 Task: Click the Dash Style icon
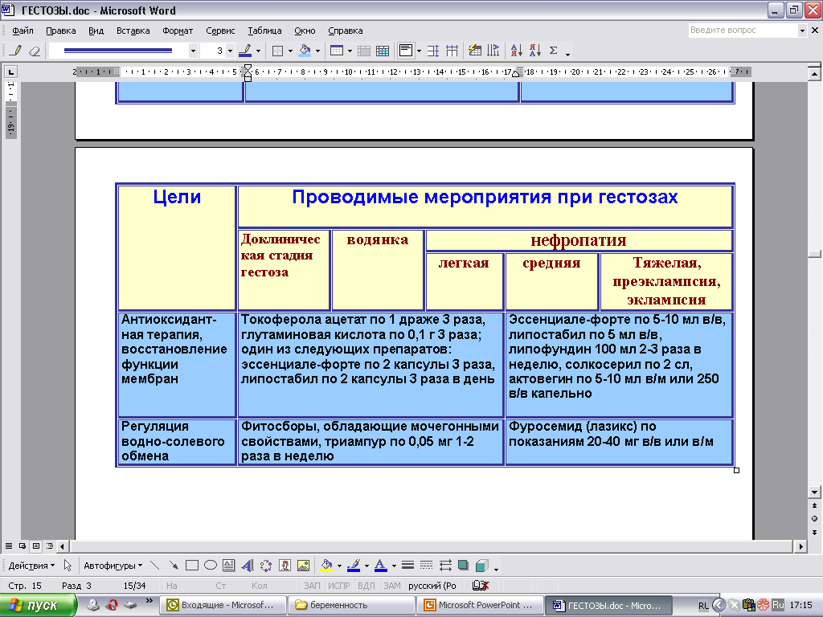(427, 566)
